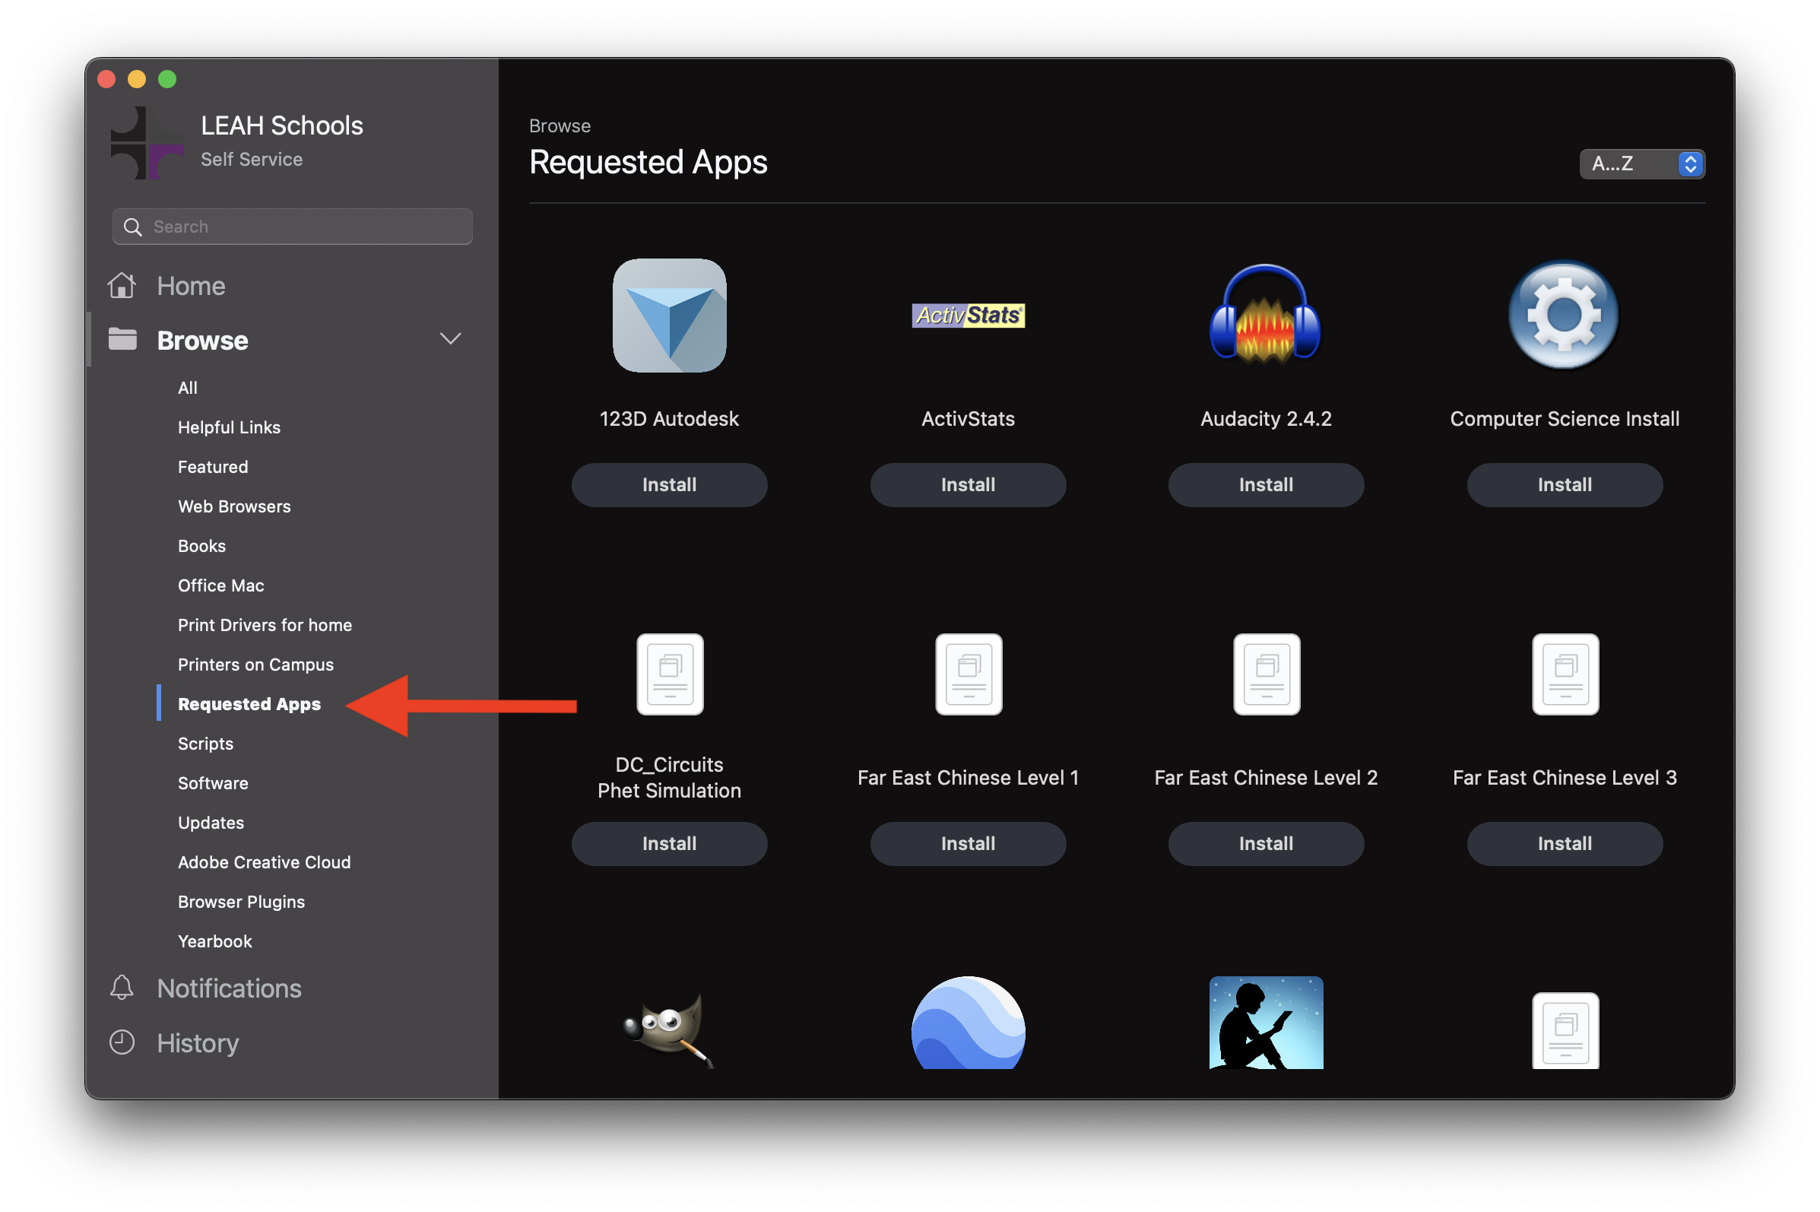Install Far East Chinese Level 3
This screenshot has height=1212, width=1820.
(x=1565, y=843)
